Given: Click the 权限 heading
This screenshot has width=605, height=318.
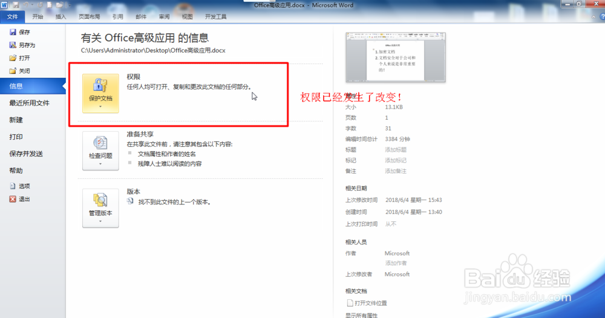Looking at the screenshot, I should [x=134, y=77].
